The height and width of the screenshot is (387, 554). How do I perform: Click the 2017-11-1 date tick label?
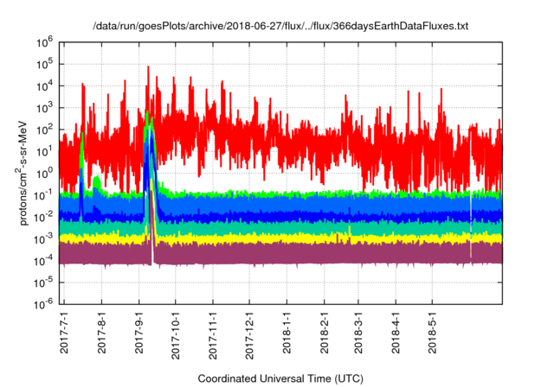click(x=213, y=335)
